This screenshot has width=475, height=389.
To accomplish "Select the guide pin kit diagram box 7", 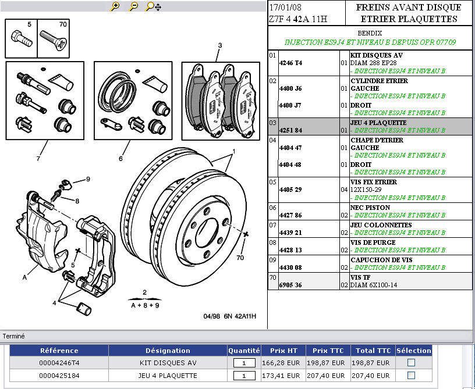I will click(45, 101).
